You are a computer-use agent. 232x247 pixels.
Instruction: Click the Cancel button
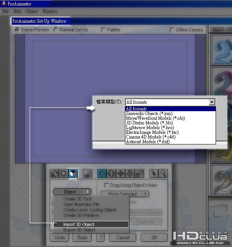123,237
